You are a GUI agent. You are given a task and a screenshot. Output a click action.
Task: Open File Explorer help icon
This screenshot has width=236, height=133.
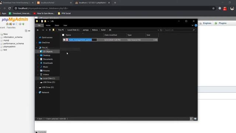(x=196, y=25)
